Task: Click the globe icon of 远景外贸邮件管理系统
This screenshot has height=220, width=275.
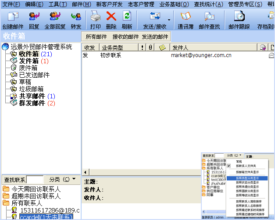Action: coord(5,47)
